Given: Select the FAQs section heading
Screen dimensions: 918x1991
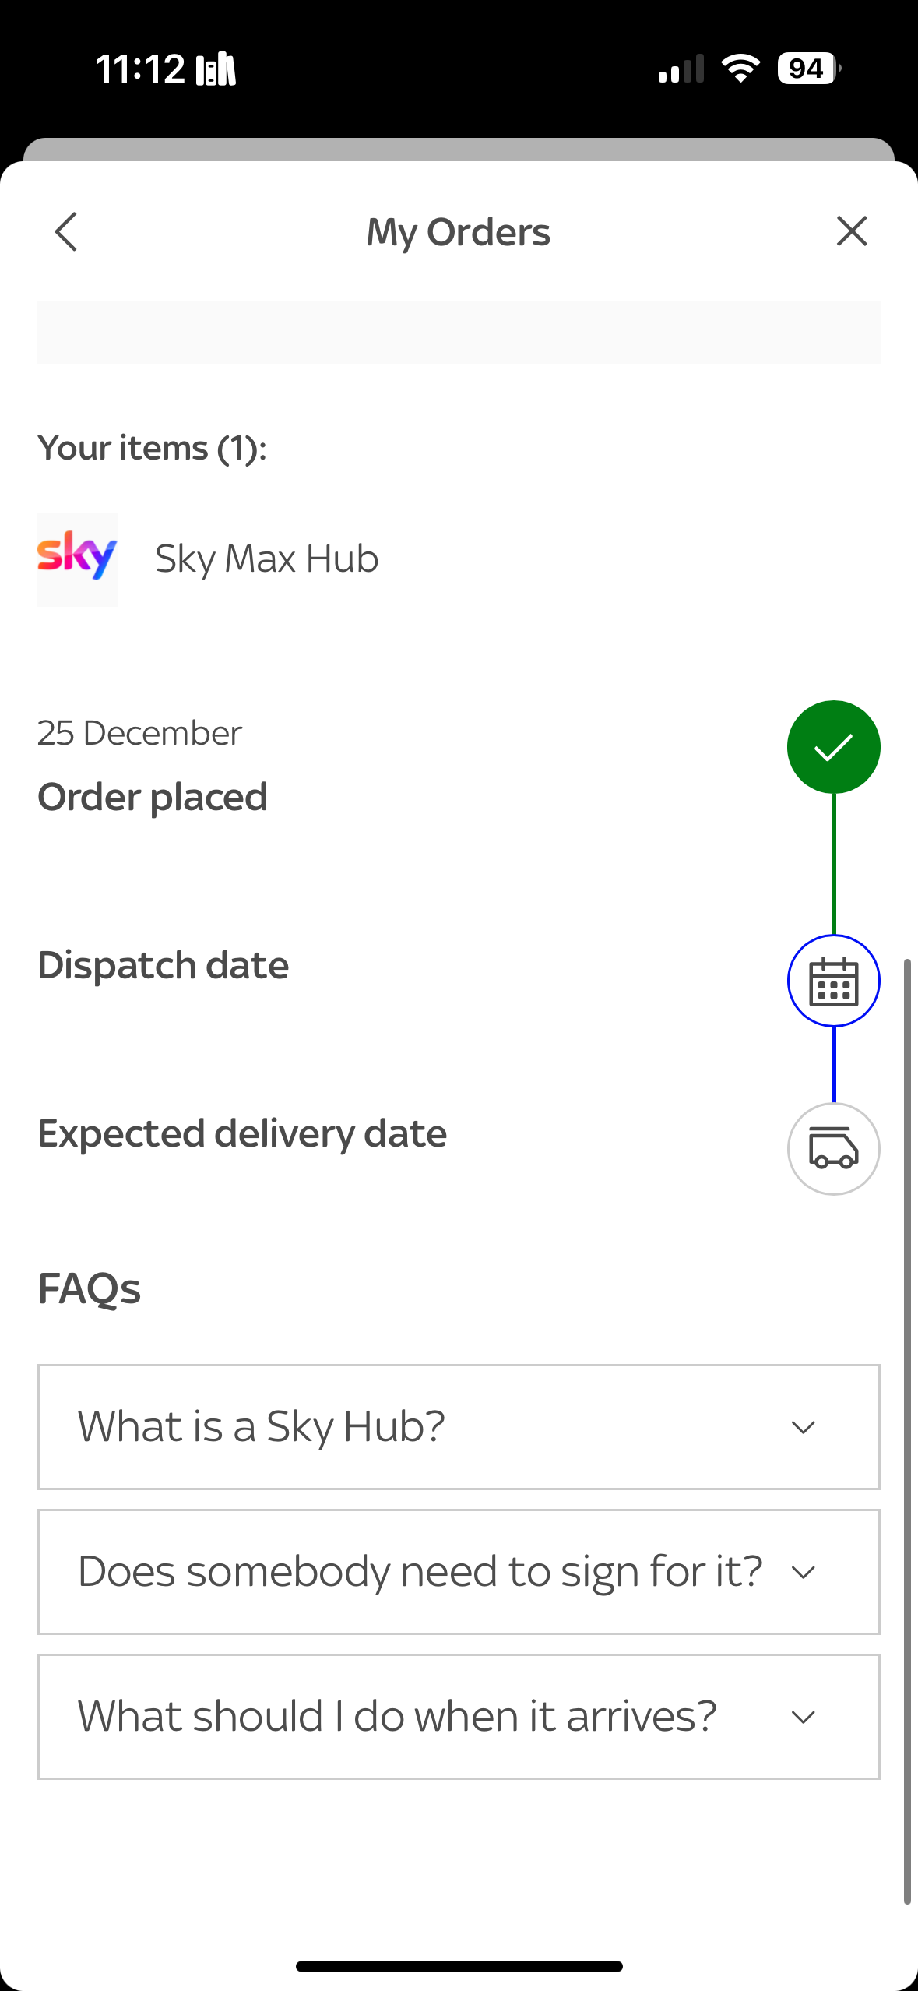Looking at the screenshot, I should pos(90,1289).
